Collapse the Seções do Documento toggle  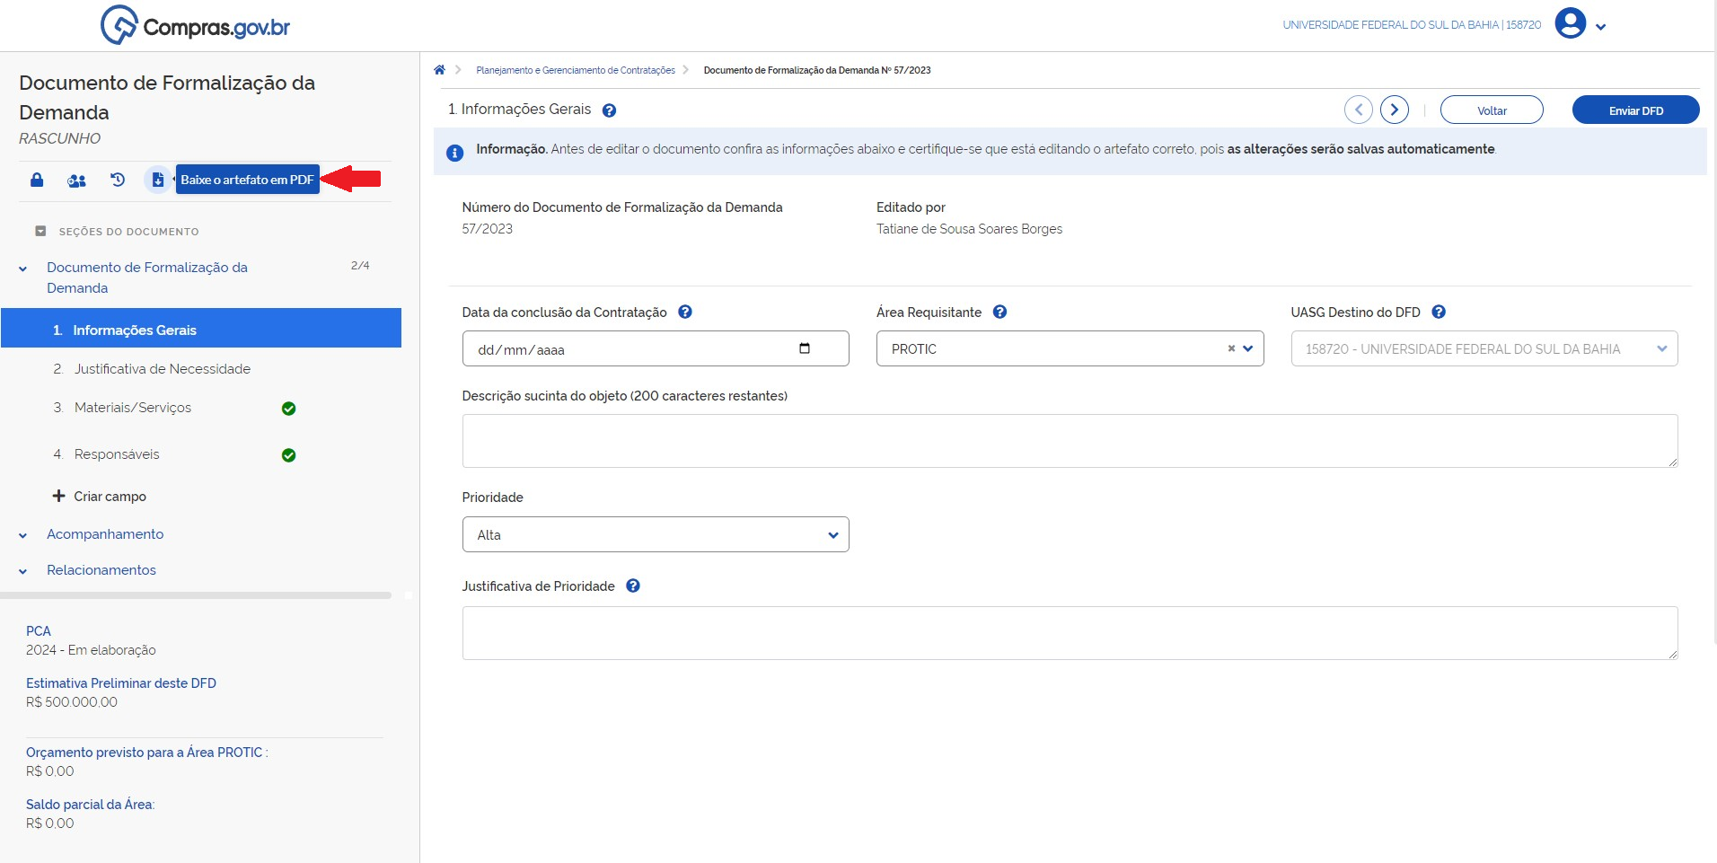40,232
